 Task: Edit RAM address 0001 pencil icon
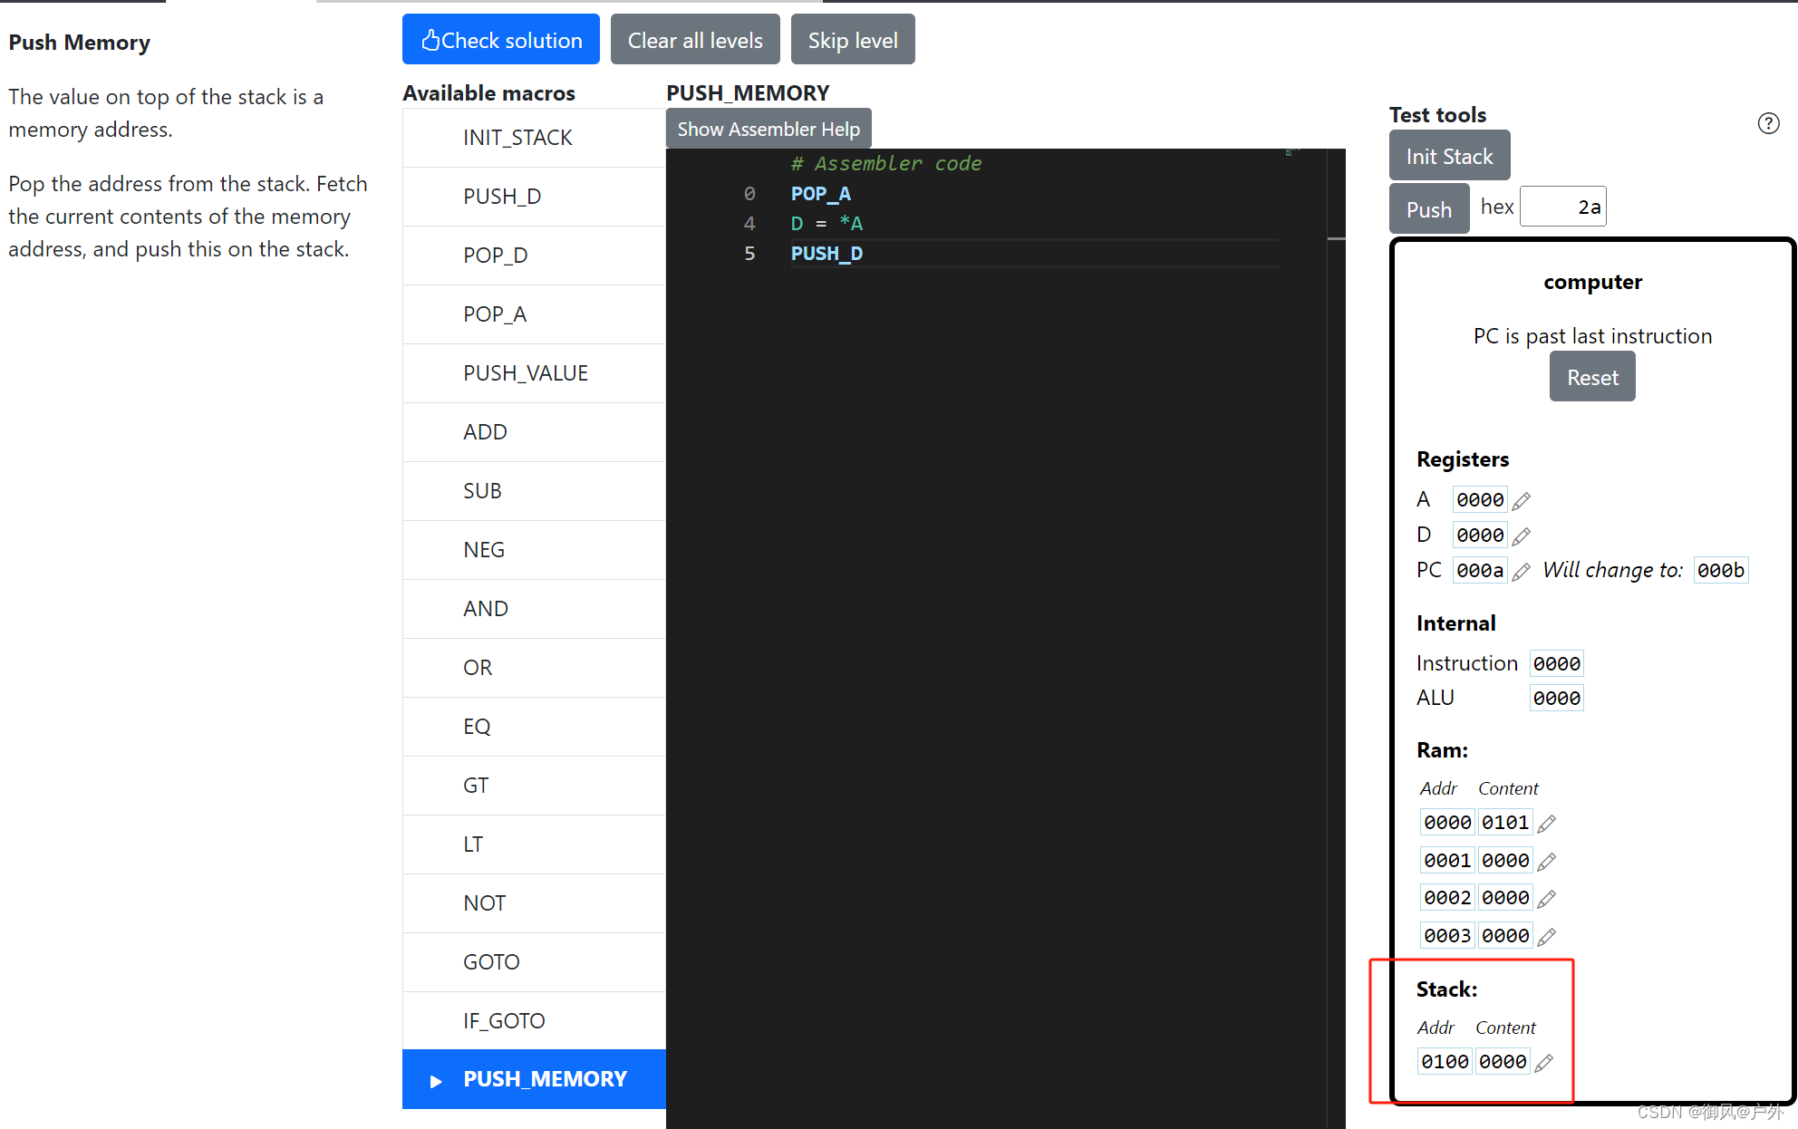tap(1547, 861)
